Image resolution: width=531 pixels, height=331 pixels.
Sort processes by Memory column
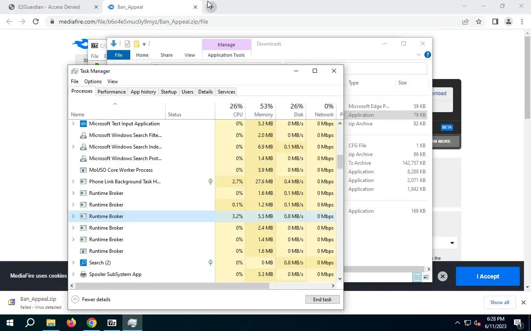[261, 110]
